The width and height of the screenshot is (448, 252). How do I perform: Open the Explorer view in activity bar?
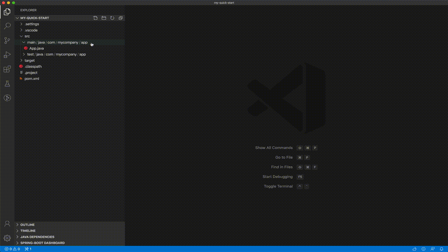[x=7, y=12]
